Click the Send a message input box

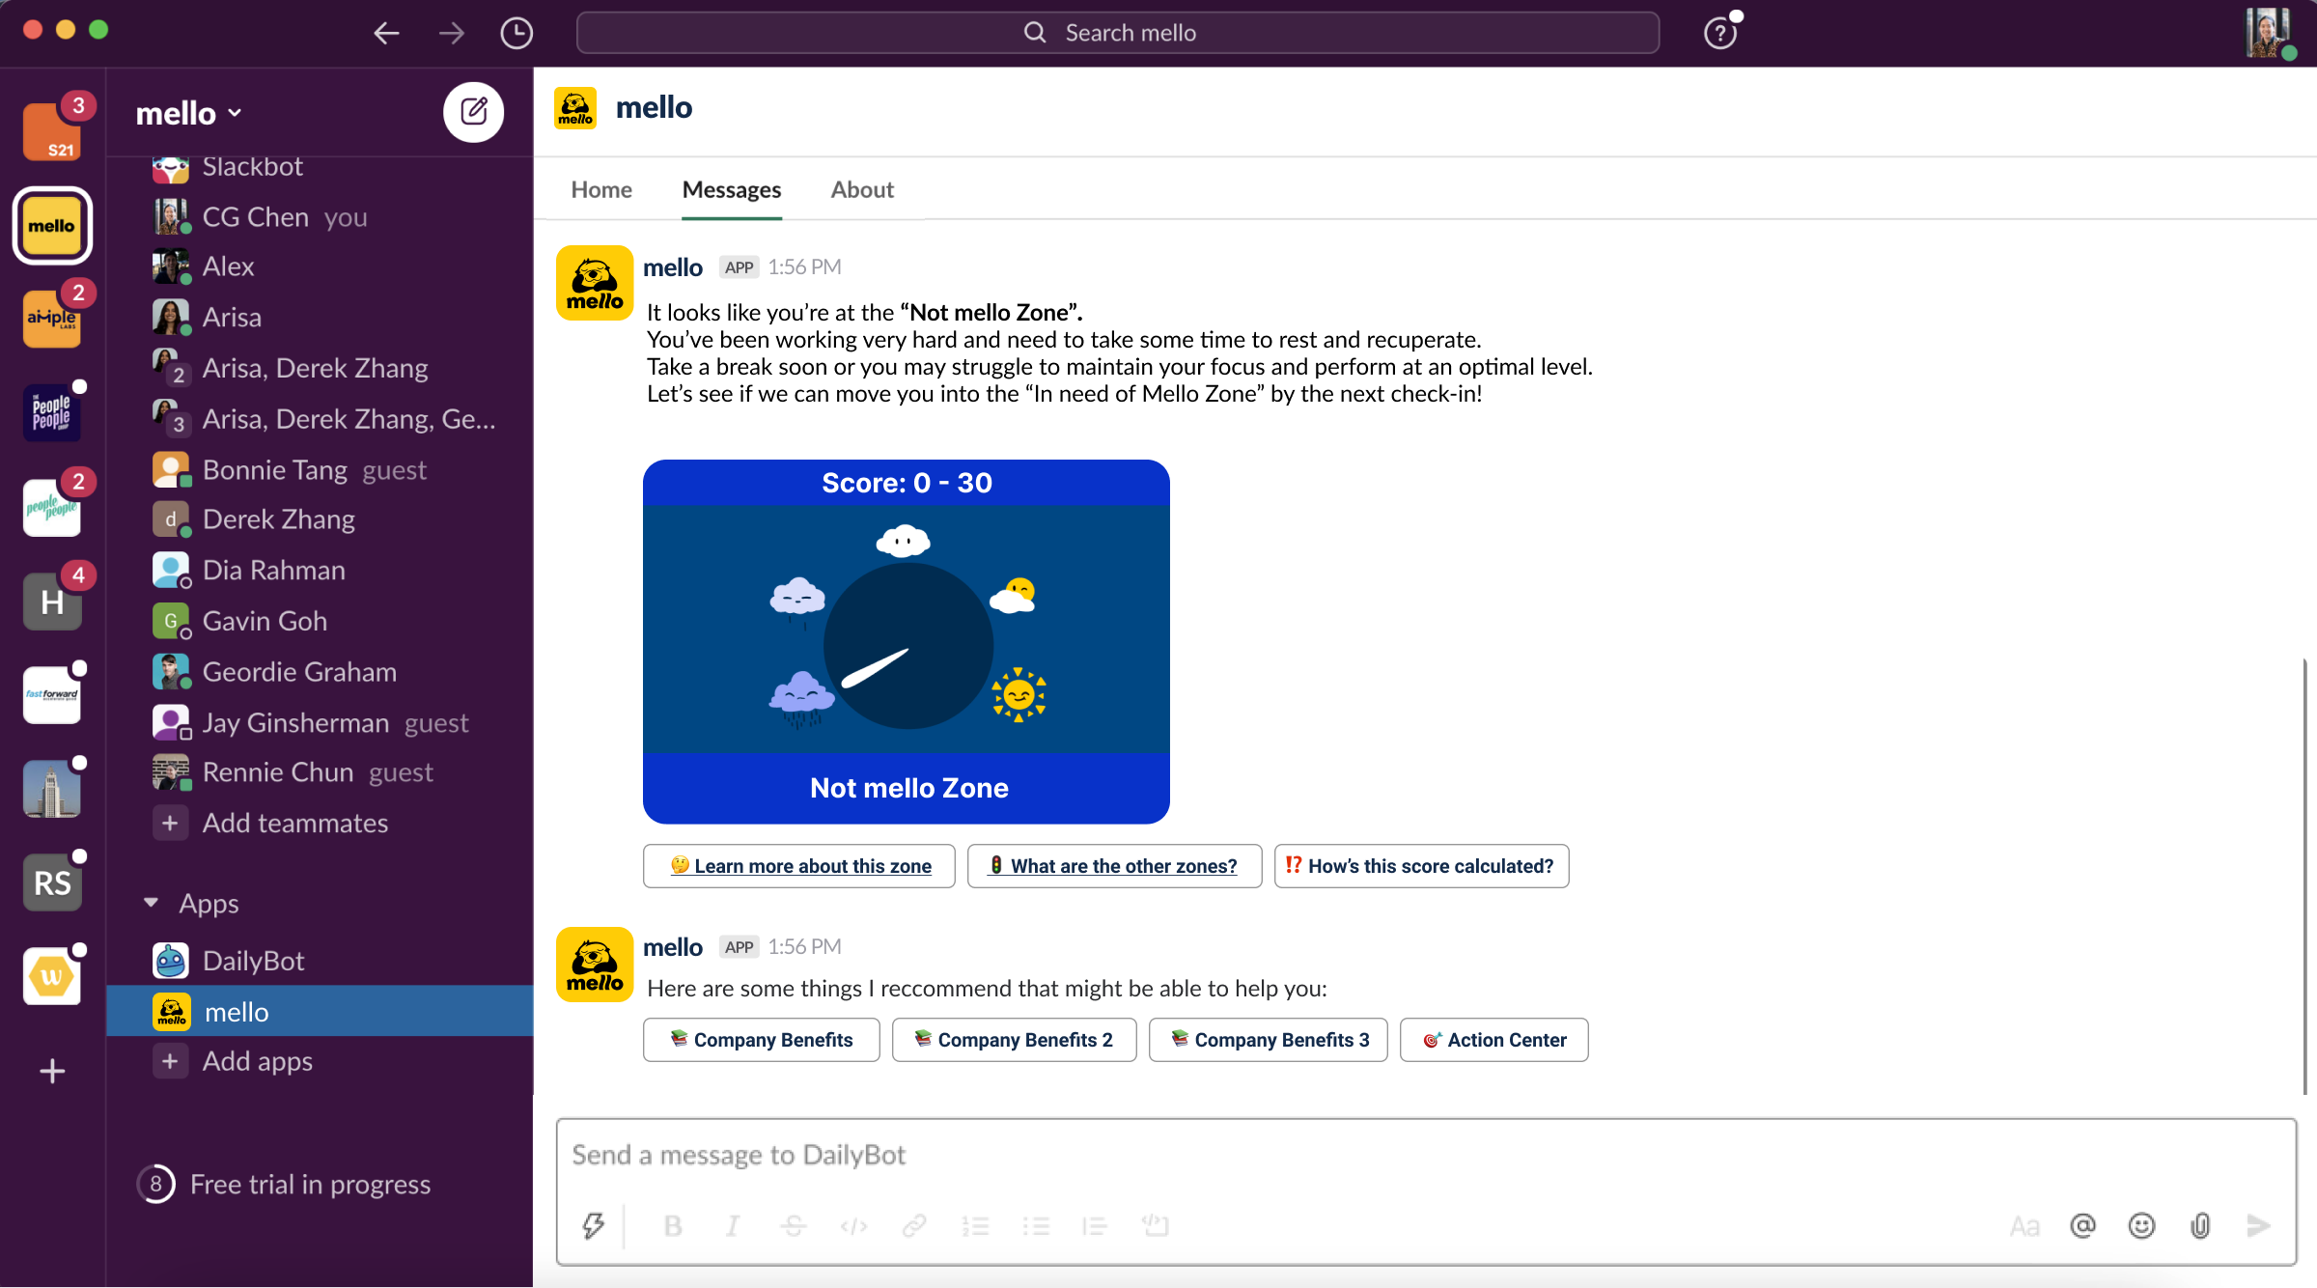(x=1426, y=1155)
